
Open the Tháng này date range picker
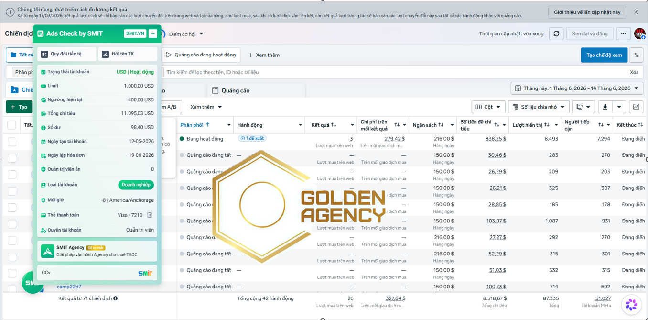(577, 88)
